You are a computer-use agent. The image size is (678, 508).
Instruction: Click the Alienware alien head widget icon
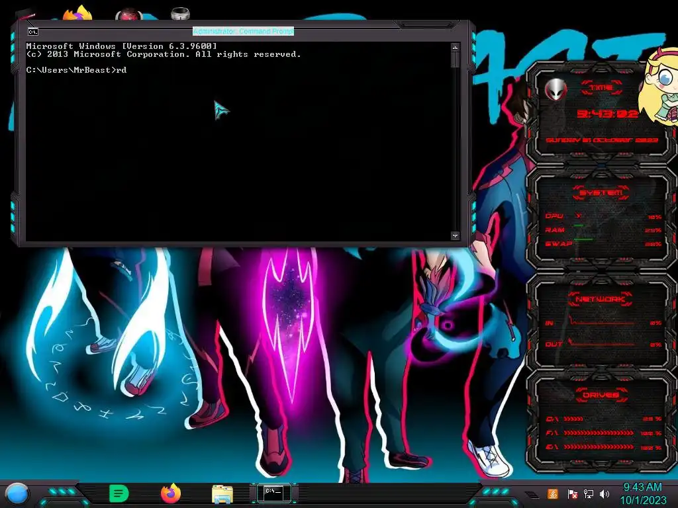click(556, 89)
